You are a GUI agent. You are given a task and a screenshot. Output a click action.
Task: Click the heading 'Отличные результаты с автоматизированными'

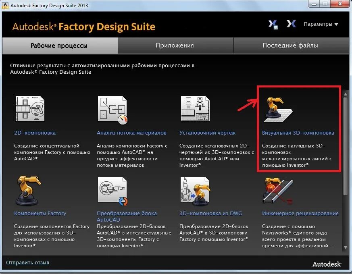102,69
